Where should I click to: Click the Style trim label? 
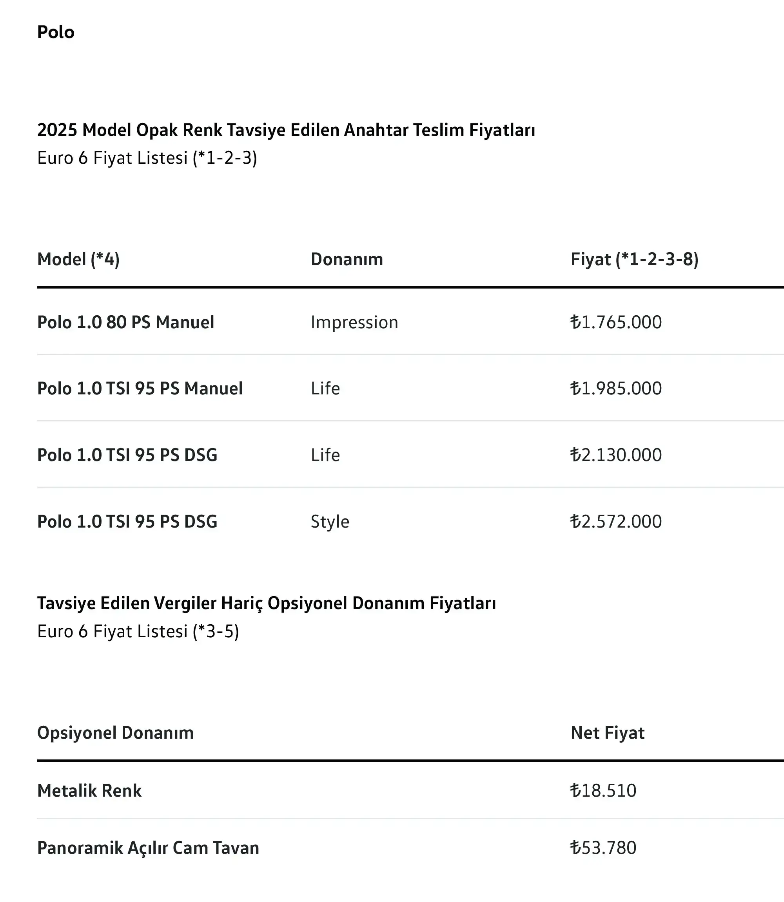pos(330,522)
